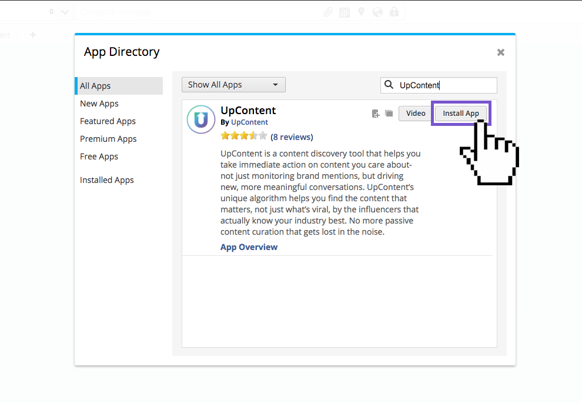Click the lock privacy icon in compose bar
Viewport: 582px width, 403px height.
[394, 12]
